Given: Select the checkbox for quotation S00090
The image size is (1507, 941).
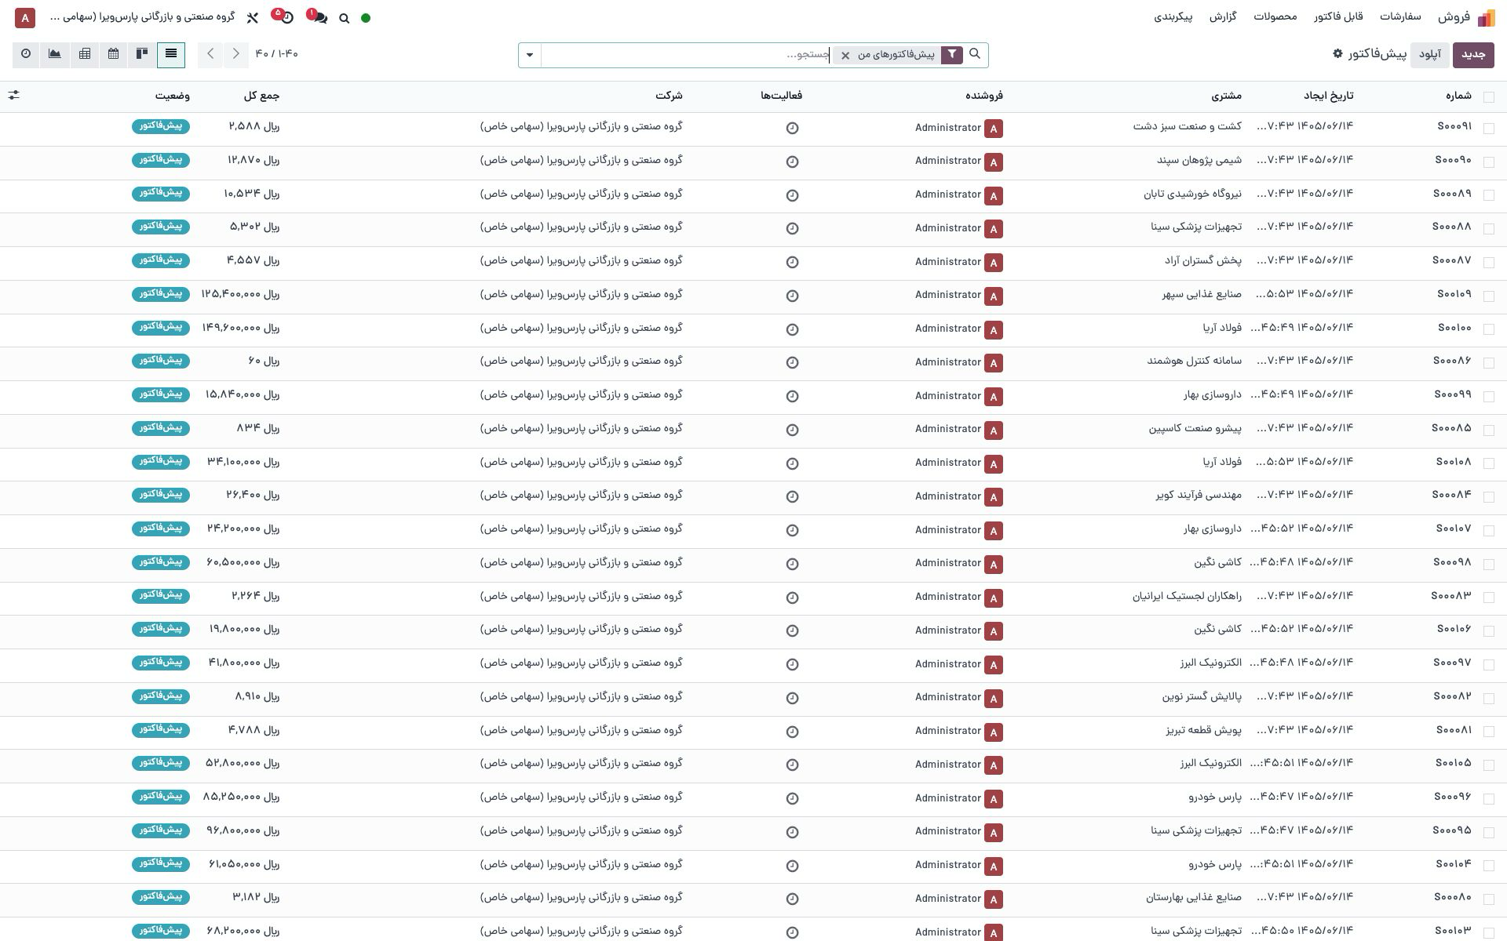Looking at the screenshot, I should click(x=1489, y=162).
